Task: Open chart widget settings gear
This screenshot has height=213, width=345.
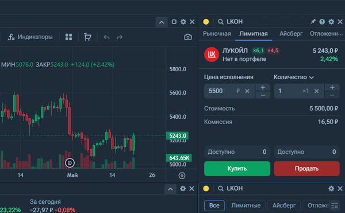Action: point(183,22)
